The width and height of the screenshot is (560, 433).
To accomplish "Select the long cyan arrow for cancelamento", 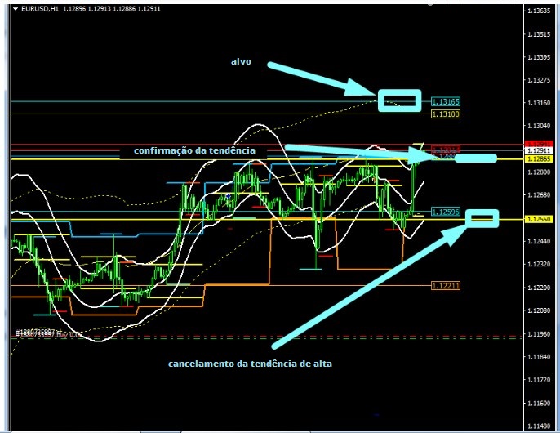I will point(367,286).
